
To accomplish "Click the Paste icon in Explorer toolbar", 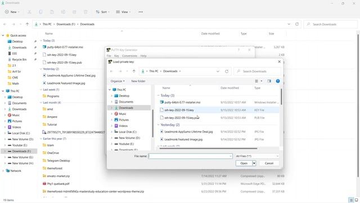I will pos(52,12).
